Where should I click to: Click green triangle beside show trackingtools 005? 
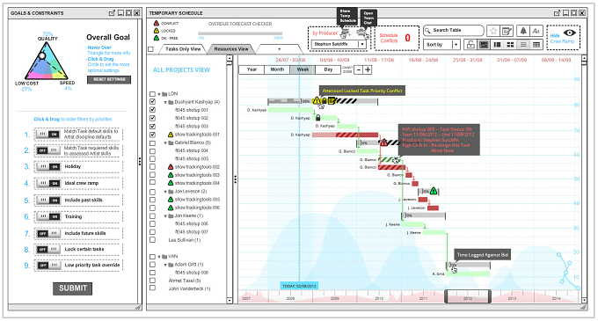(x=171, y=200)
